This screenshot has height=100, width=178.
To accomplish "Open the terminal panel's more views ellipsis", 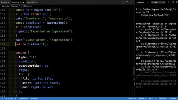I will click(148, 2).
